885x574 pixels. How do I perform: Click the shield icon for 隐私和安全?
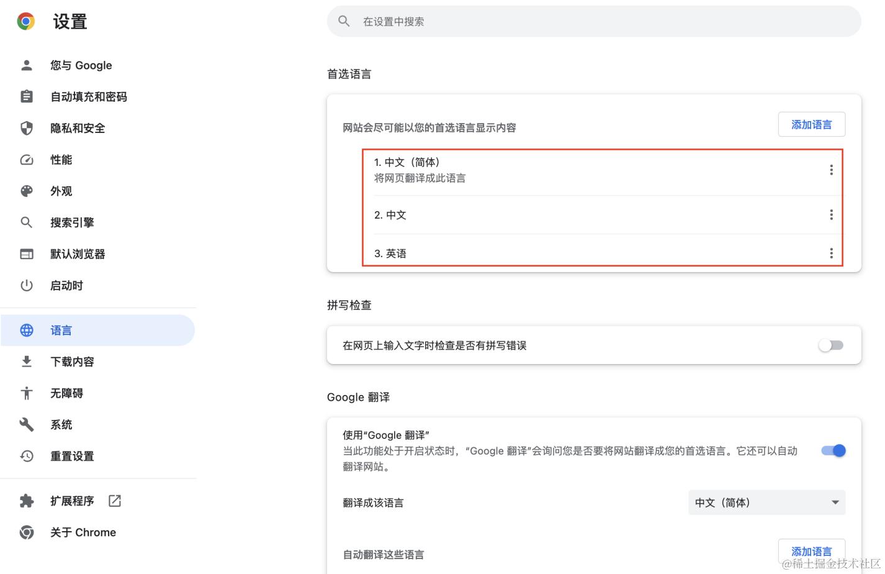click(27, 128)
